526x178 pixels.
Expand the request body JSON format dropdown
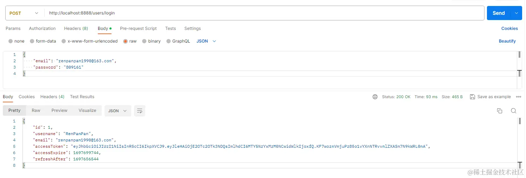coord(206,41)
